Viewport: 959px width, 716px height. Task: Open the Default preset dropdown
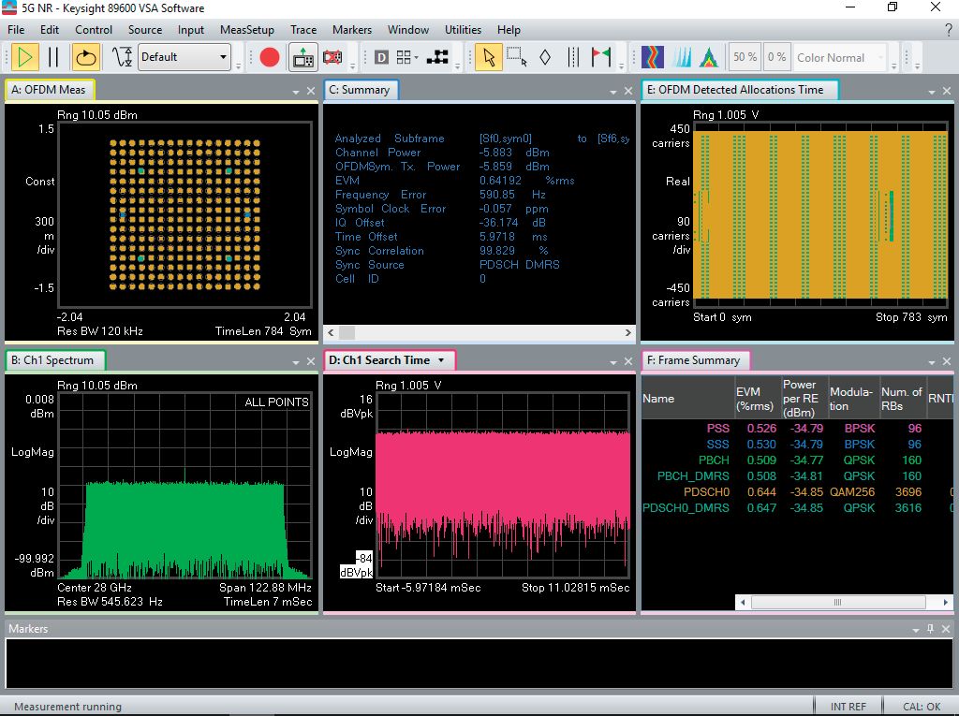coord(223,57)
